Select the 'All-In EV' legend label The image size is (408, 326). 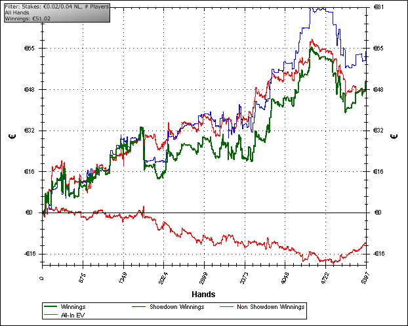click(73, 316)
